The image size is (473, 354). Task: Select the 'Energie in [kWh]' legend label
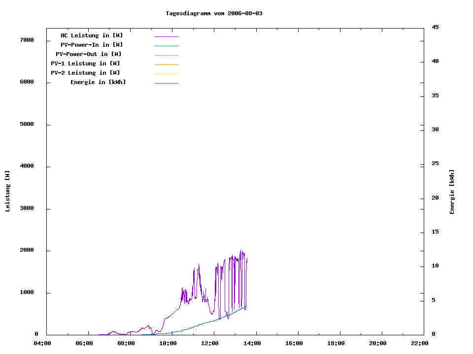point(98,82)
